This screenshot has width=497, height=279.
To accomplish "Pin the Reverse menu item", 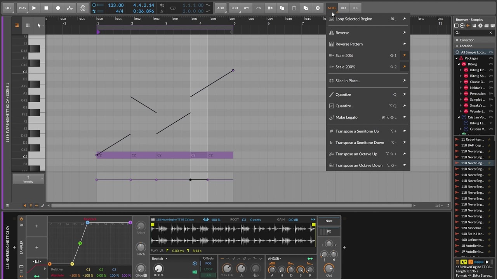I will click(404, 33).
